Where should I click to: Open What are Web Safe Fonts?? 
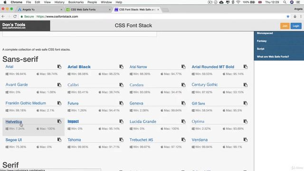273,57
